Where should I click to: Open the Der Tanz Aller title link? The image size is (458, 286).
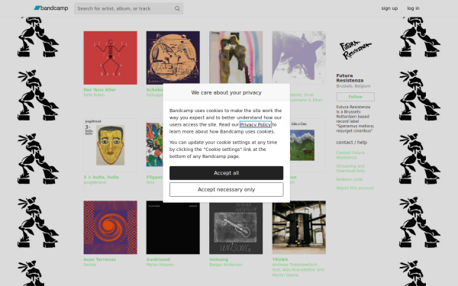99,90
